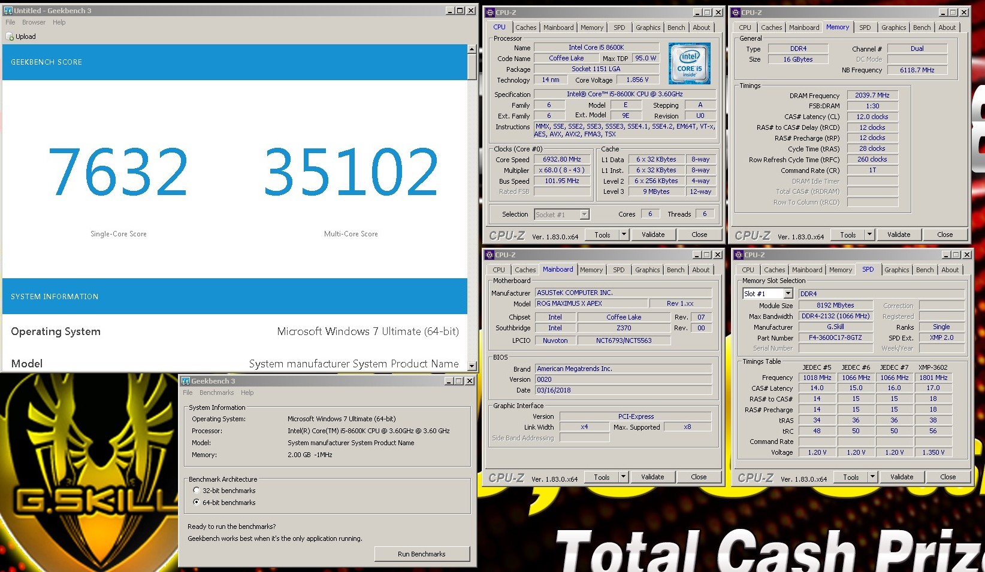
Task: Click the Name field Intel Core i5 8600K
Action: (x=596, y=47)
